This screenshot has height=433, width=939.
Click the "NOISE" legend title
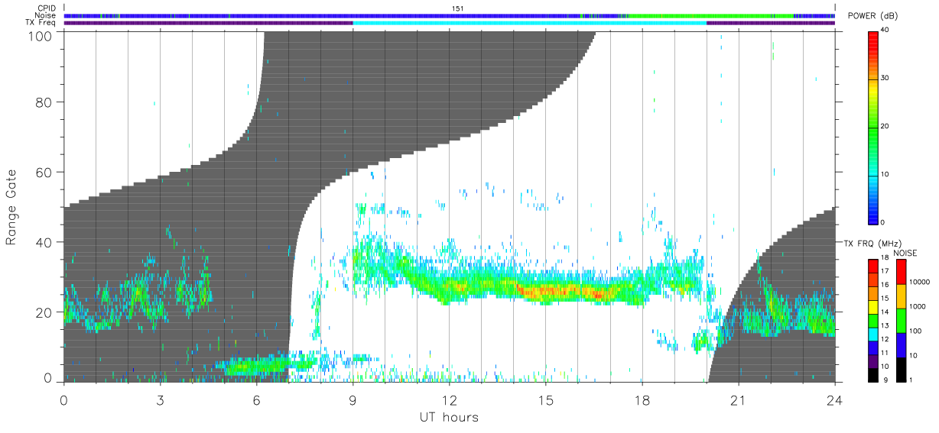click(x=905, y=253)
